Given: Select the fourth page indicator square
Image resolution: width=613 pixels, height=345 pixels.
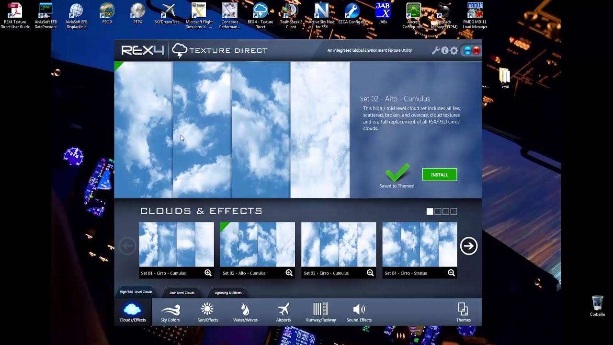Looking at the screenshot, I should pyautogui.click(x=454, y=211).
